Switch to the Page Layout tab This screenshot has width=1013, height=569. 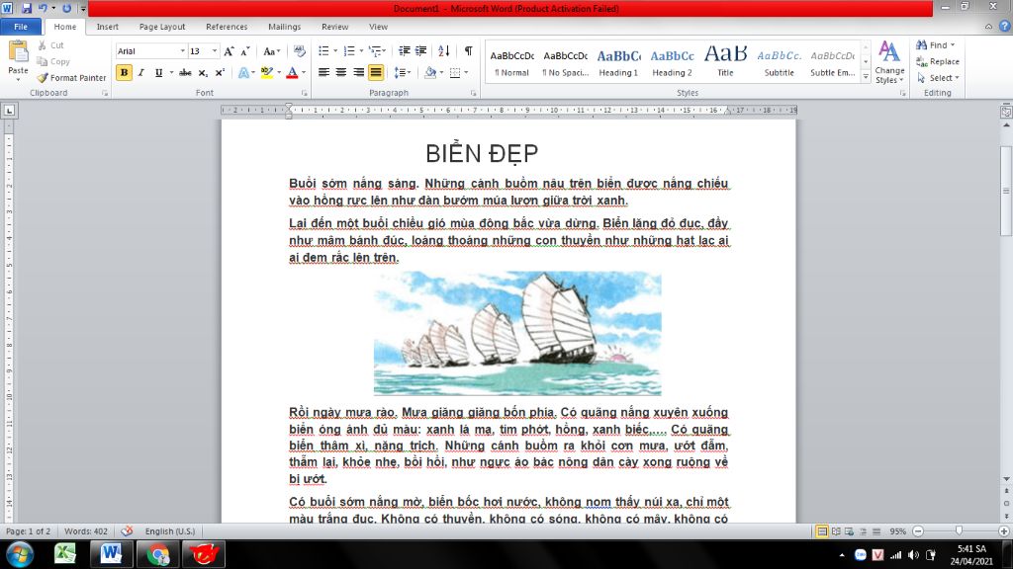click(162, 27)
